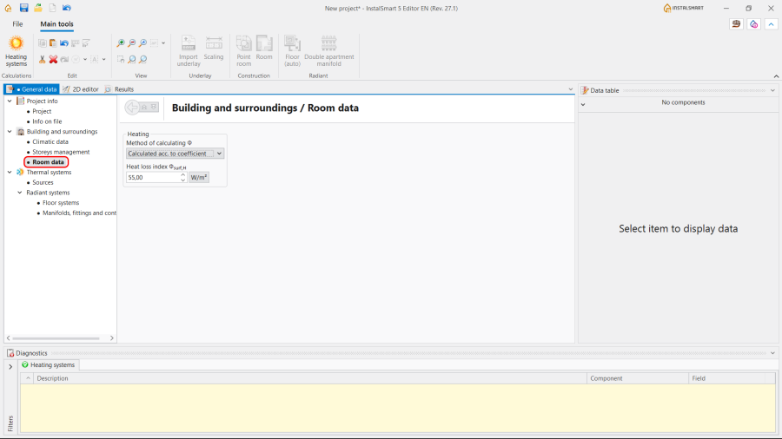782x439 pixels.
Task: Collapse the Project info tree node
Action: pos(10,101)
